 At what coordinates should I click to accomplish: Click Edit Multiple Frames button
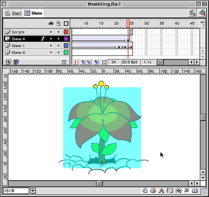pyautogui.click(x=96, y=62)
